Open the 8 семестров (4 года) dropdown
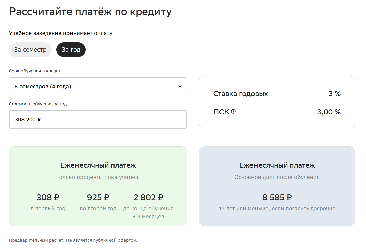This screenshot has width=366, height=252. [98, 87]
